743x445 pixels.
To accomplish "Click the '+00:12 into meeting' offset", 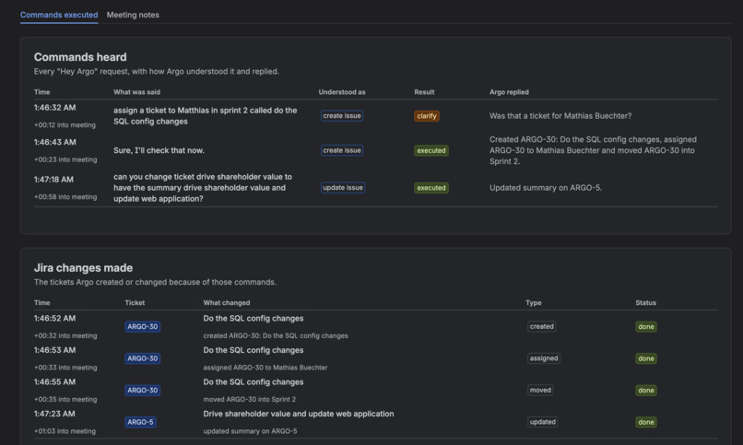I will point(65,125).
